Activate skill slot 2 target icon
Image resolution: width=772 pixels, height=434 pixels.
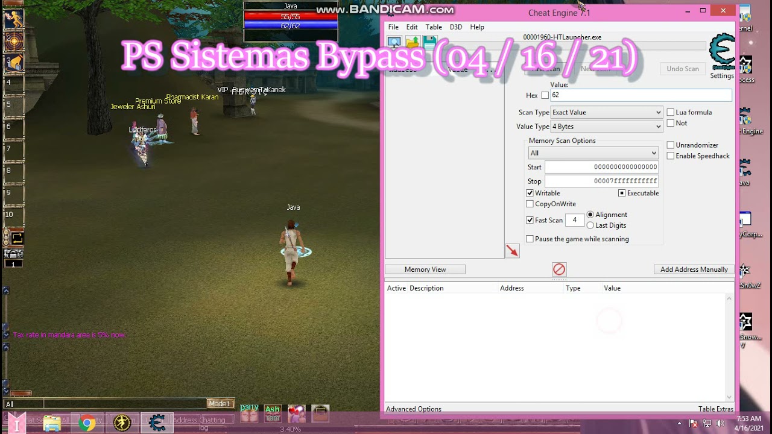pyautogui.click(x=14, y=42)
